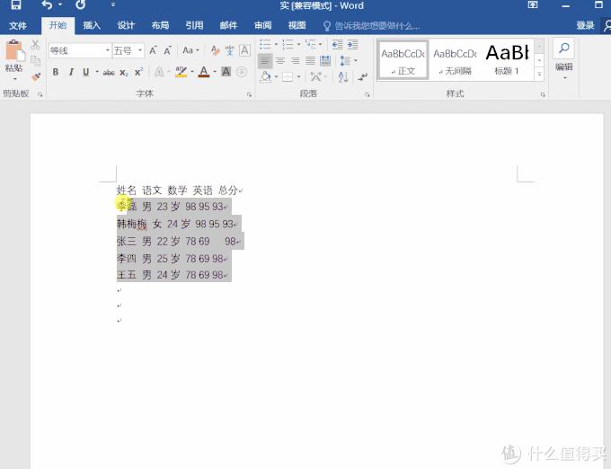Screen dimensions: 611x469
Task: Decrease font size with Shrink Font
Action: click(x=167, y=50)
